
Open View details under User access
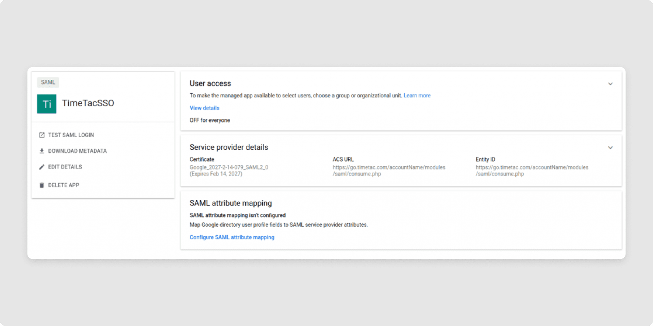point(204,108)
